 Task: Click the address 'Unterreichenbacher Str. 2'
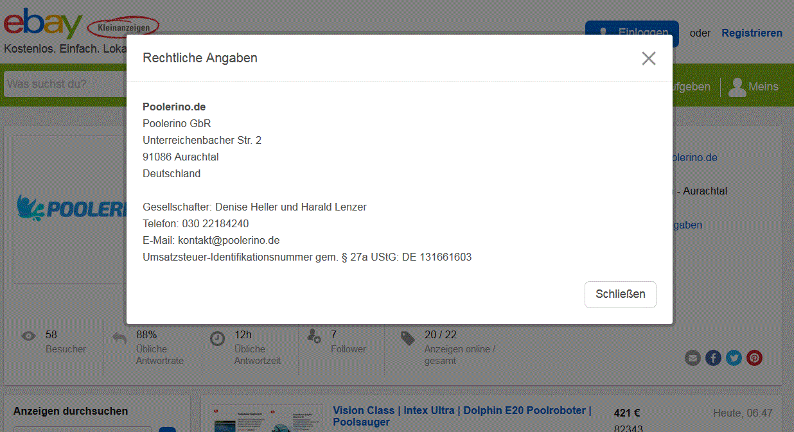click(202, 140)
